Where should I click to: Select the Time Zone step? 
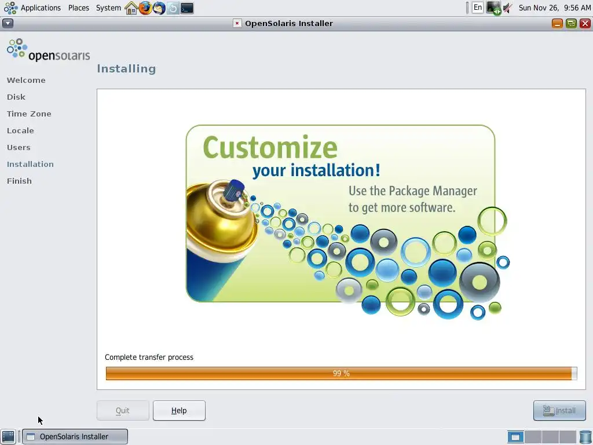(x=29, y=114)
